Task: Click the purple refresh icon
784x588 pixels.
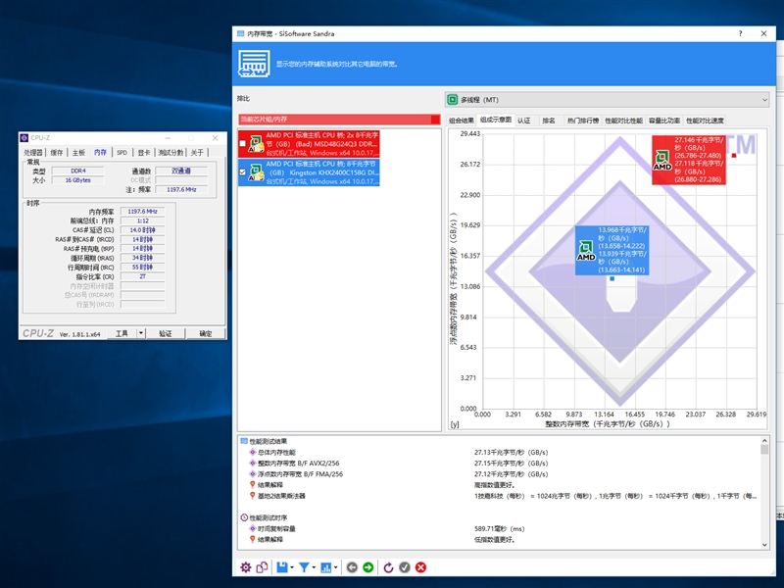Action: (x=388, y=567)
